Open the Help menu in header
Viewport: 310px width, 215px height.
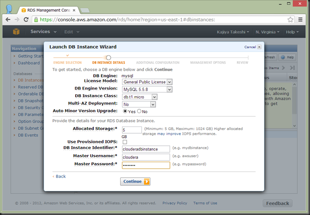click(292, 32)
